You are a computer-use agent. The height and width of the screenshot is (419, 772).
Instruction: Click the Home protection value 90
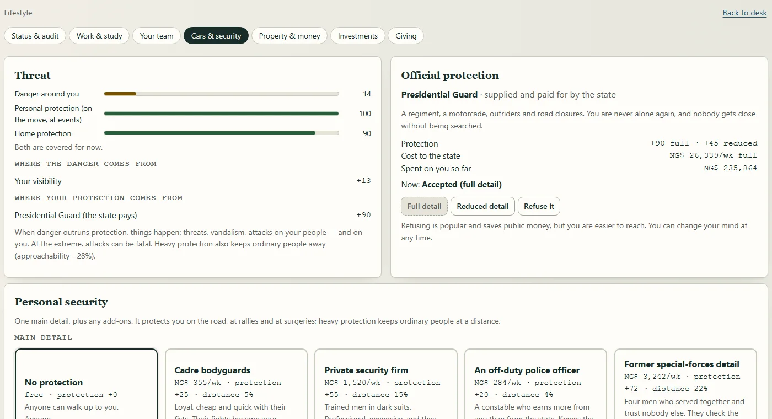tap(367, 133)
